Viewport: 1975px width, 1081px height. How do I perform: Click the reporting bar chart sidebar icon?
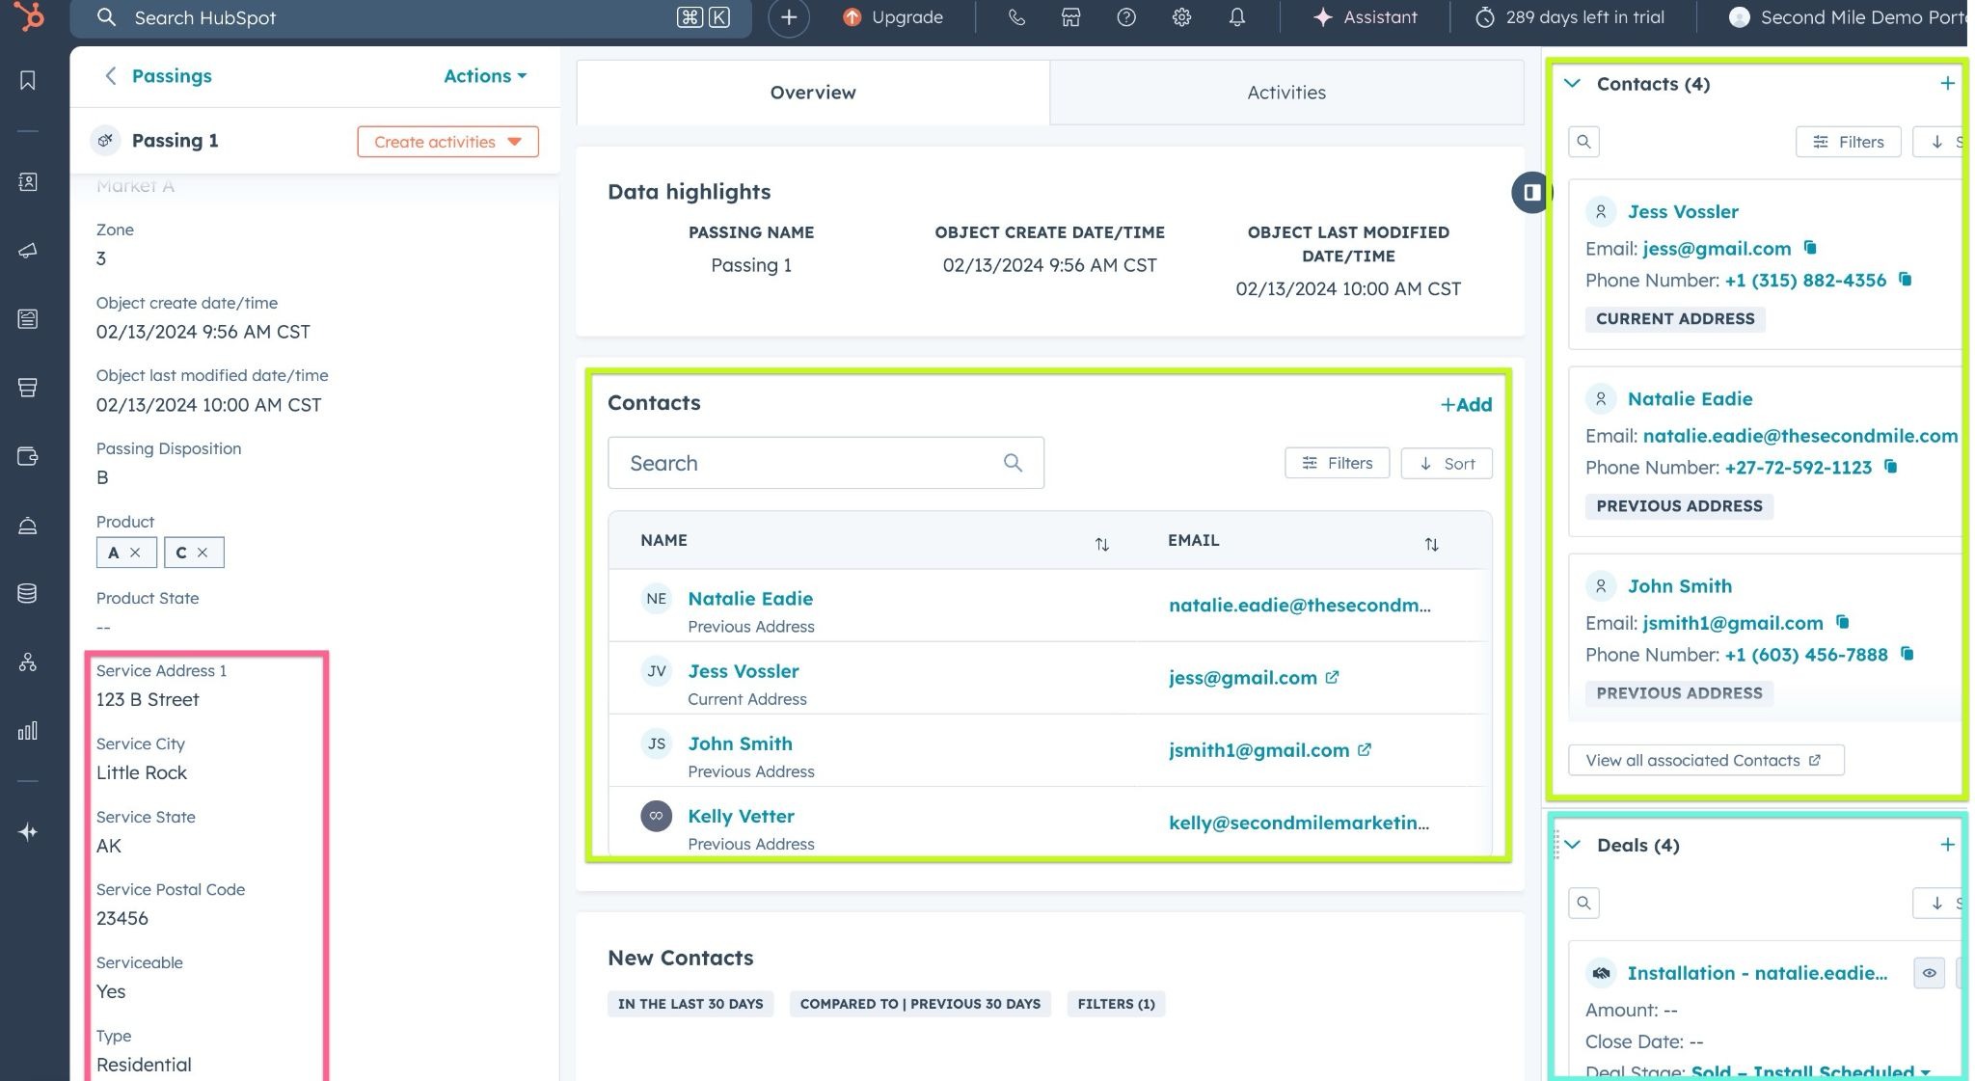pos(28,730)
